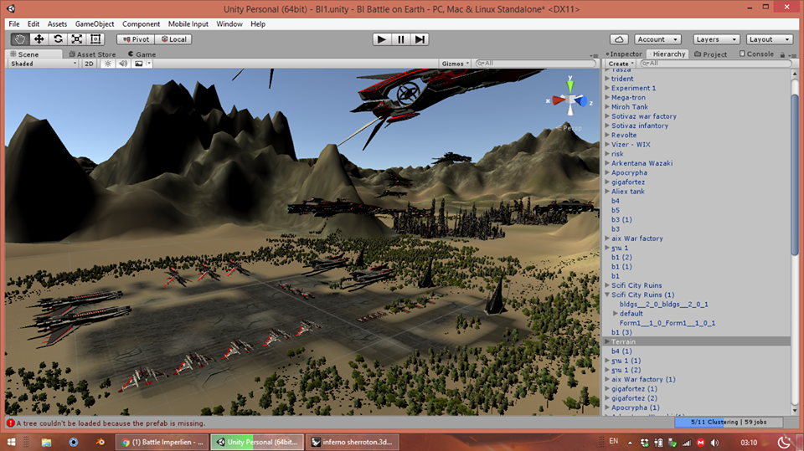Open the Gizmos dropdown
This screenshot has width=804, height=451.
tap(455, 64)
